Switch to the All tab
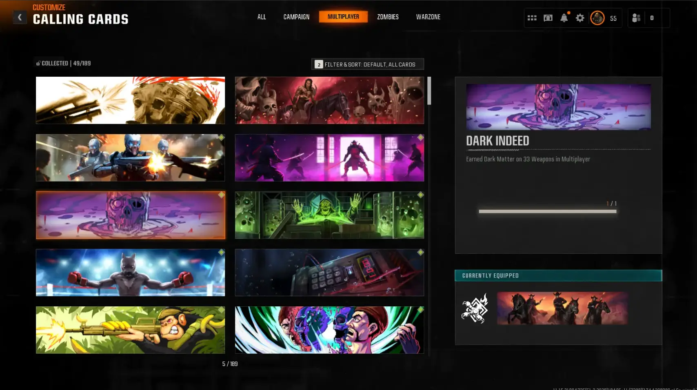 262,17
